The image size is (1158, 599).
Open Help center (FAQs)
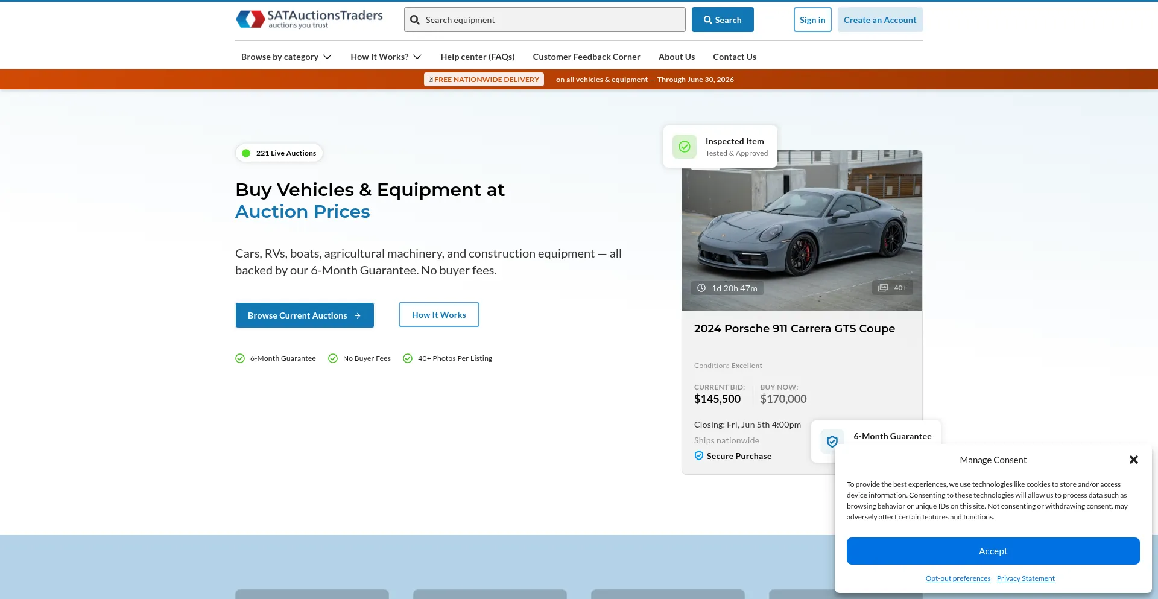(478, 57)
